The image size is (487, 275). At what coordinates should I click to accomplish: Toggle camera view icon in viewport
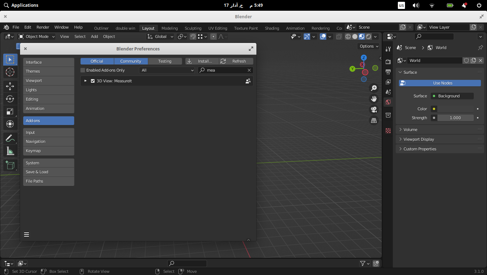click(374, 110)
